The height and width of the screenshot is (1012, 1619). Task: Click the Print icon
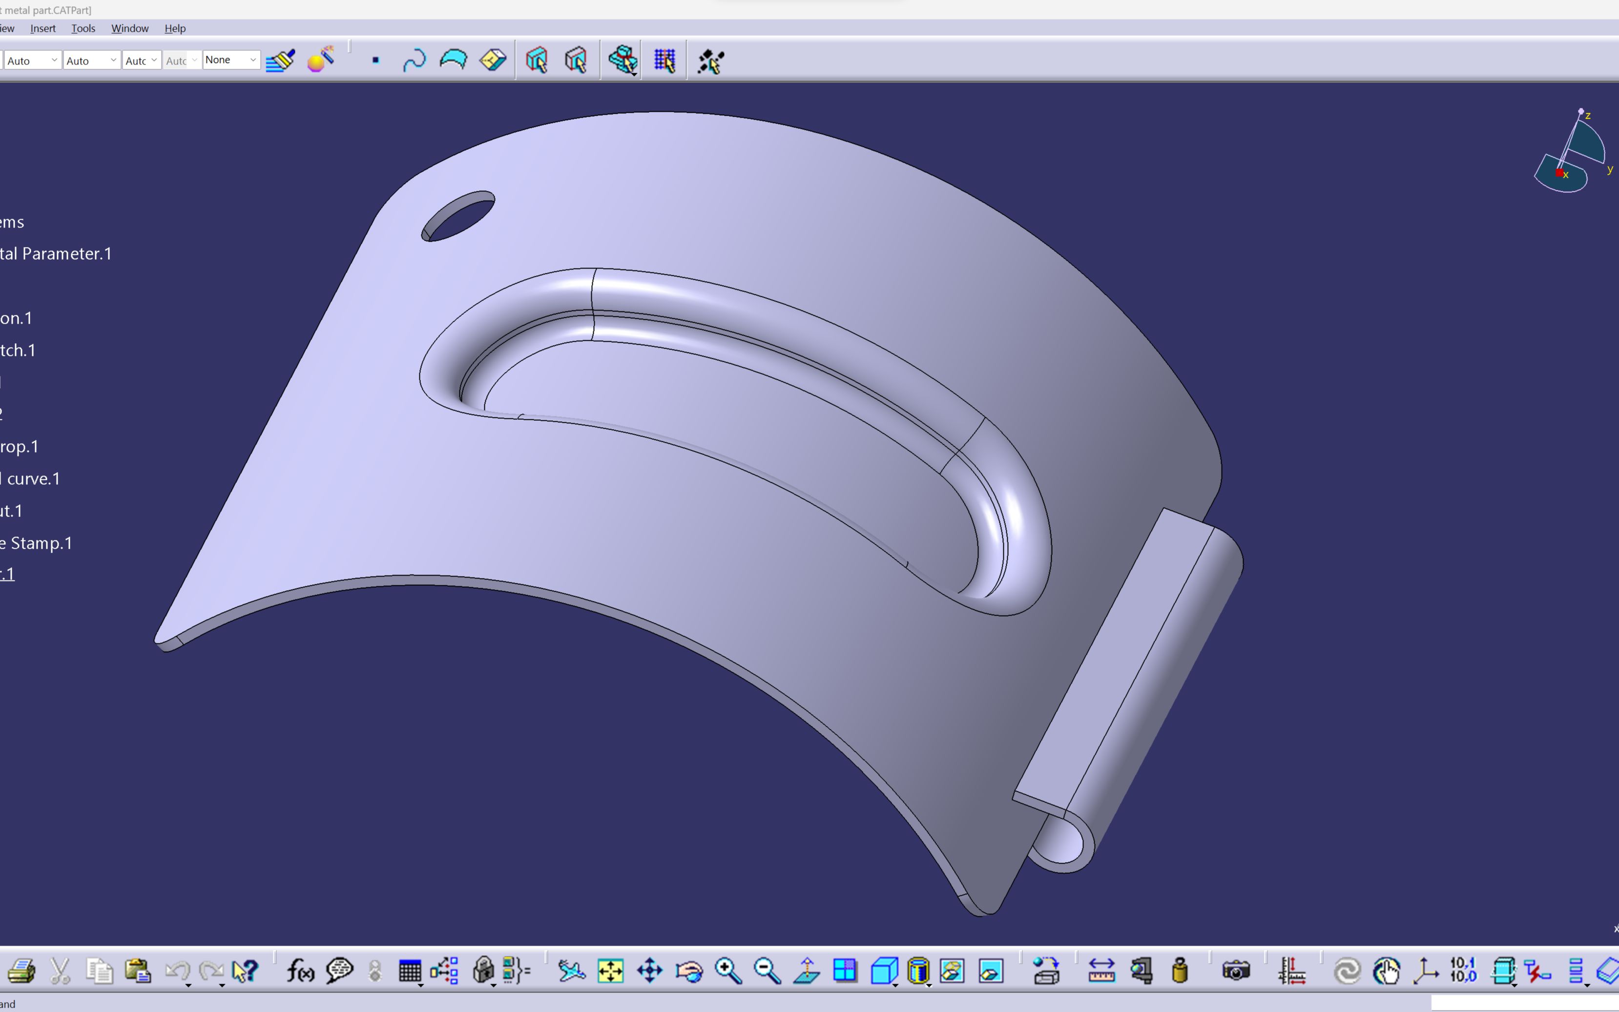(21, 971)
